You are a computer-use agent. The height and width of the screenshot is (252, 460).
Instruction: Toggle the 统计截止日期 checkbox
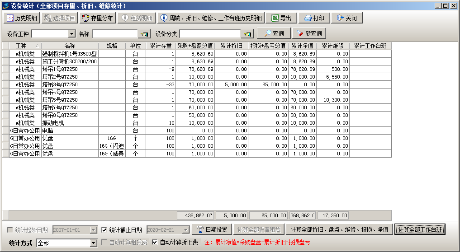coord(104,230)
